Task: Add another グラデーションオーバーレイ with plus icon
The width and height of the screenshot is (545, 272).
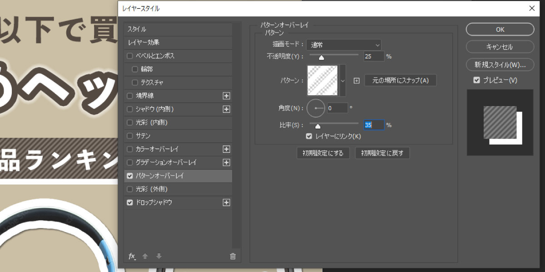Action: coord(226,162)
